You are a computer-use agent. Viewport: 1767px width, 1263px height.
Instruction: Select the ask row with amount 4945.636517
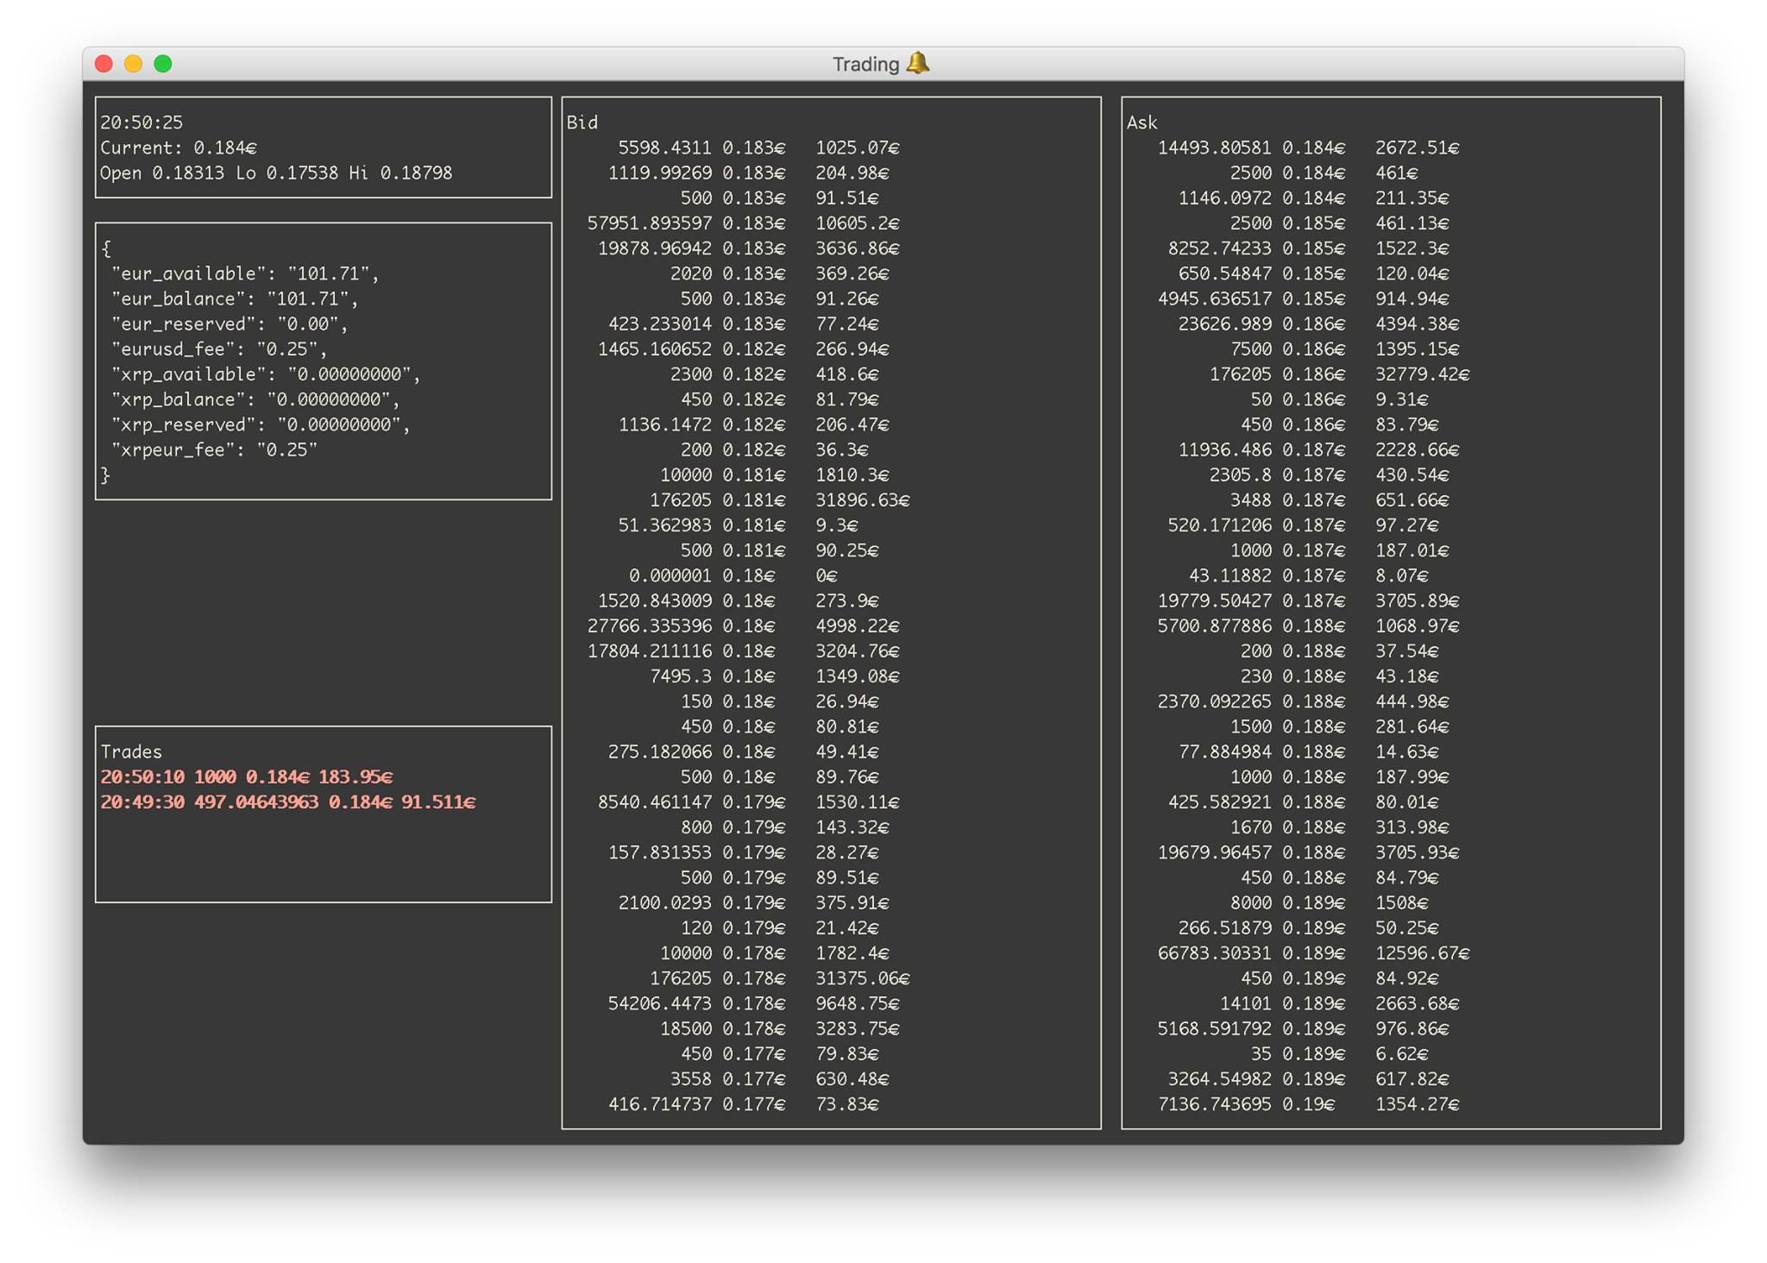(x=1304, y=298)
